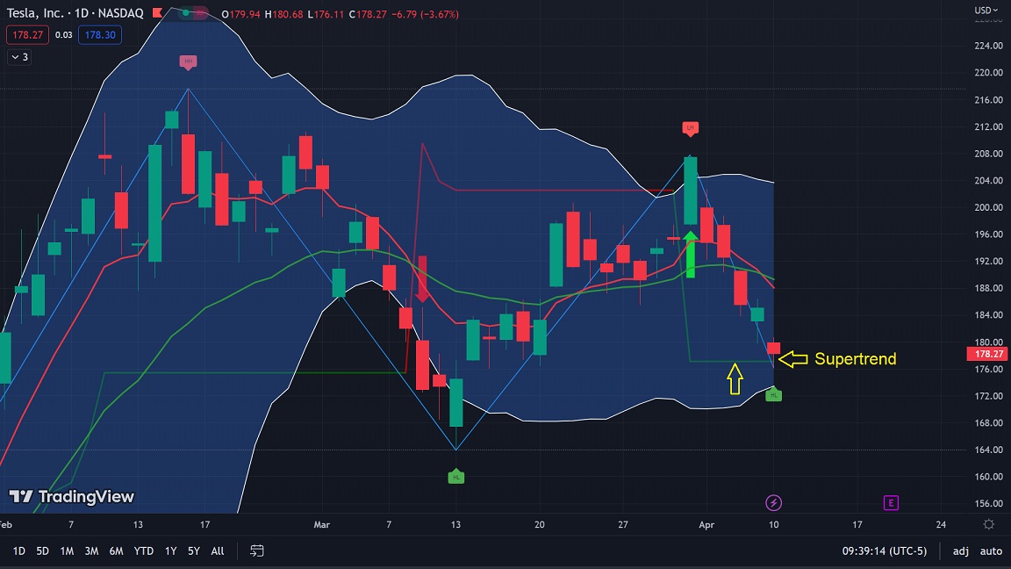Click the red LH pivot label
Viewport: 1011px width, 569px height.
[690, 128]
